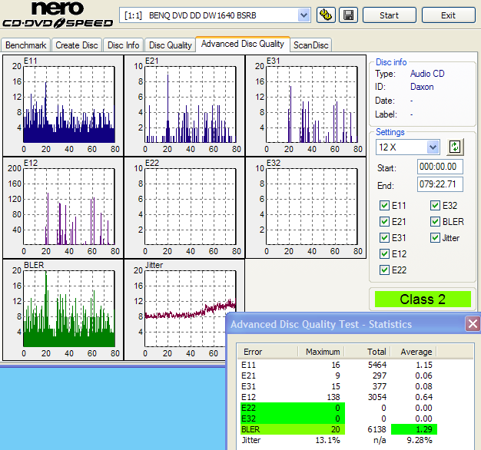Click the End time field

440,185
